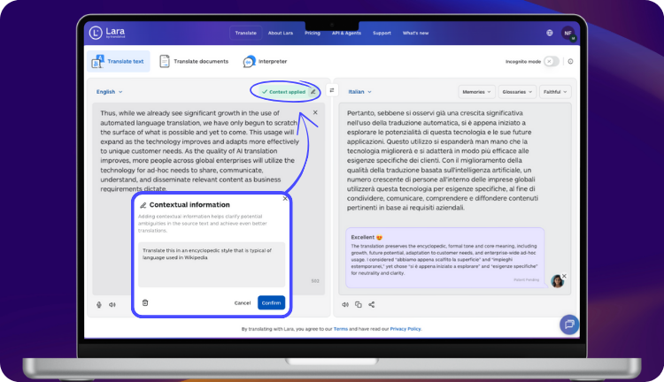Listen to the Italian translation audio

345,304
